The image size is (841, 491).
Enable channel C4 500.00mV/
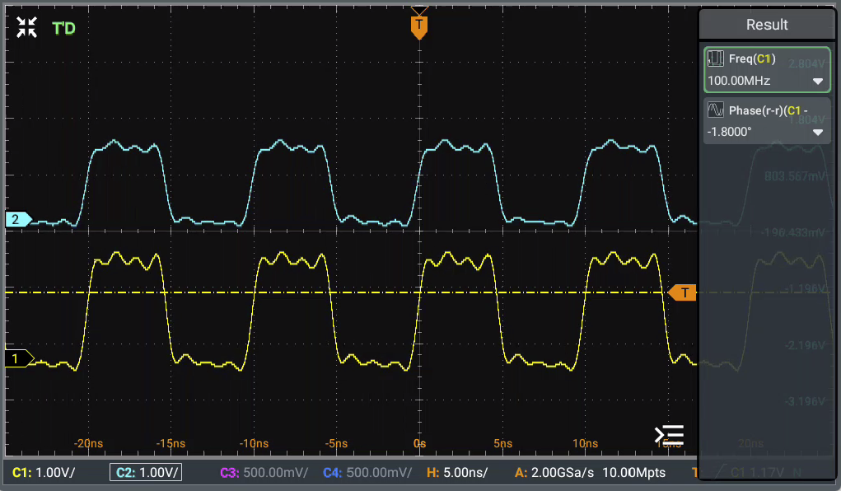367,473
